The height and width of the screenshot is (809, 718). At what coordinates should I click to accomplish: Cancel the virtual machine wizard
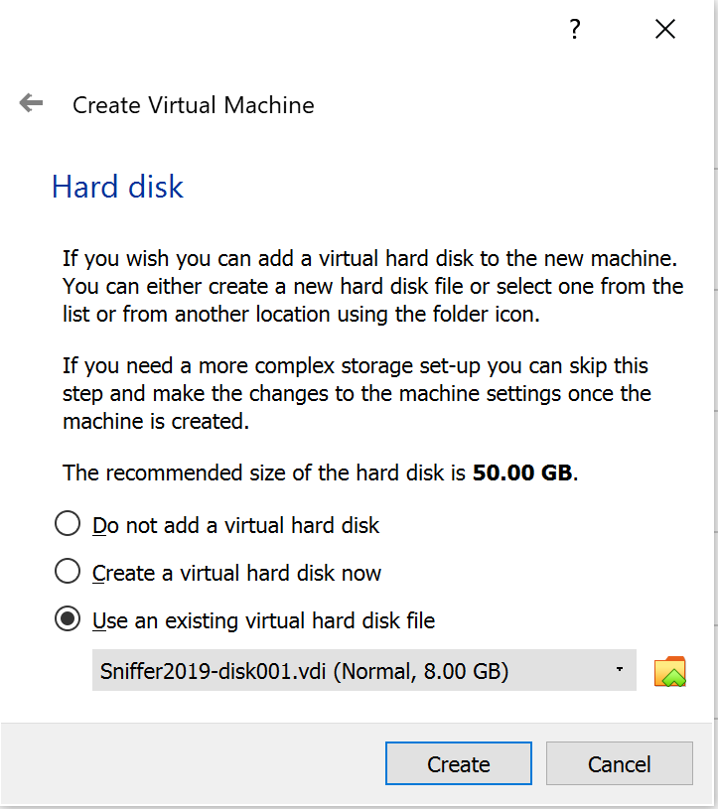pos(620,763)
